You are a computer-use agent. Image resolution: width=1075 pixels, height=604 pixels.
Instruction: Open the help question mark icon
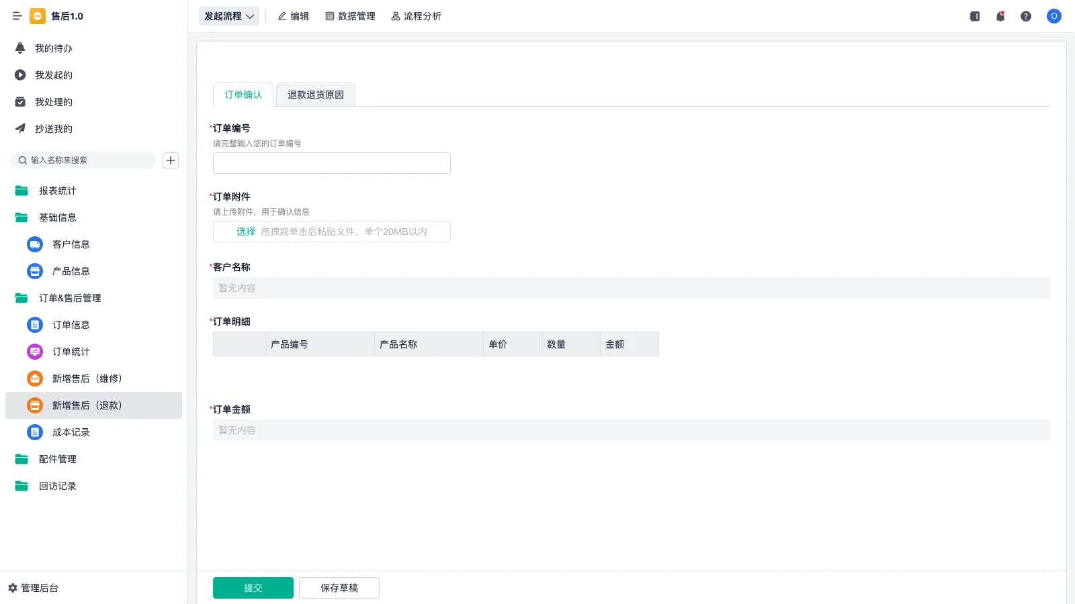point(1026,16)
